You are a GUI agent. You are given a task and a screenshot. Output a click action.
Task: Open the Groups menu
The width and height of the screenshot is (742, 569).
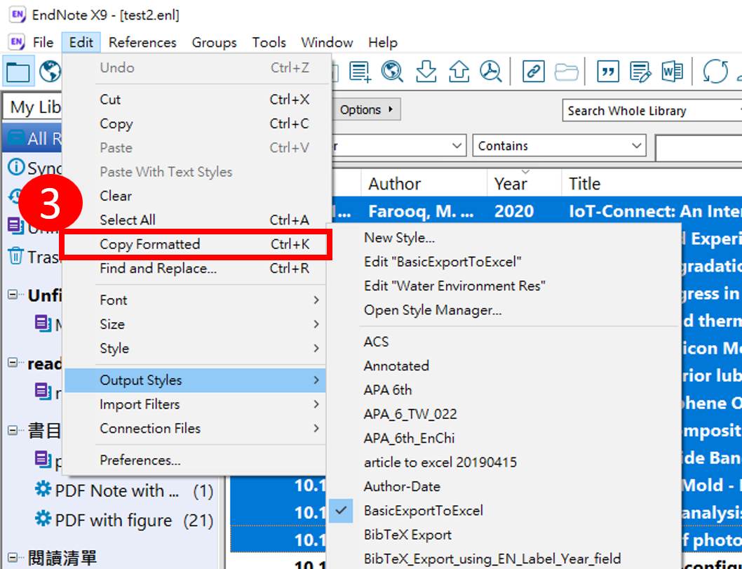click(x=214, y=43)
